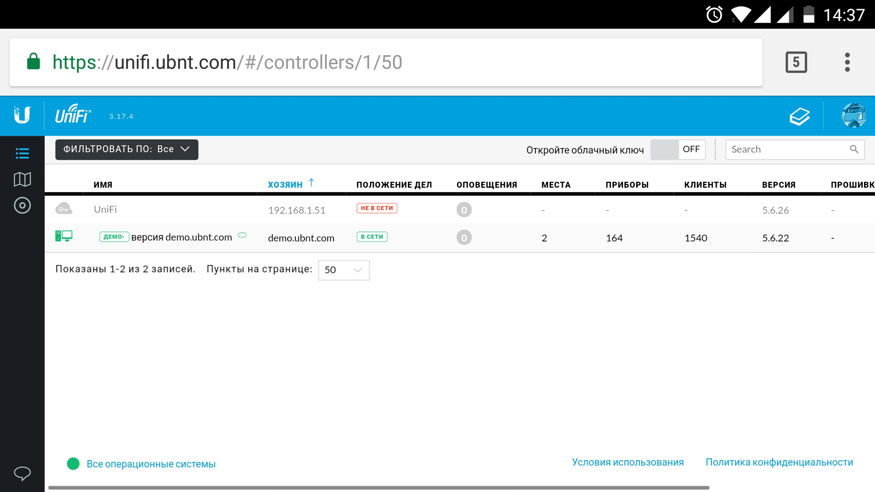Expand the ФИЛЬТРОВАТЬ ПО: Все dropdown
Viewport: 875px width, 492px height.
pos(127,149)
